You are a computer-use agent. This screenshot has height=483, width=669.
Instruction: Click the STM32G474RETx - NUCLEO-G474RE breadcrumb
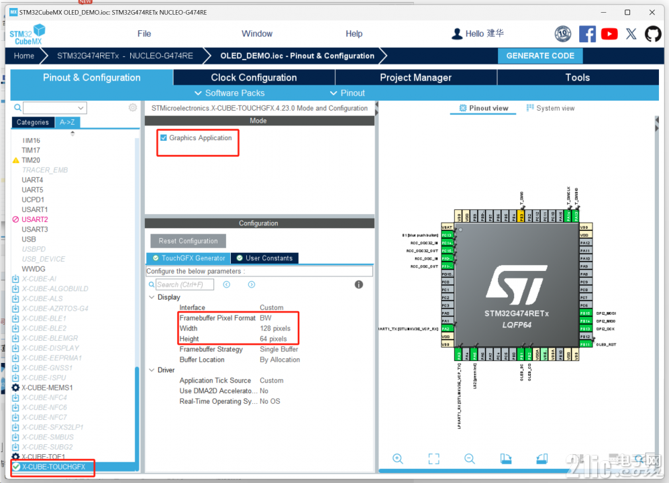[125, 56]
